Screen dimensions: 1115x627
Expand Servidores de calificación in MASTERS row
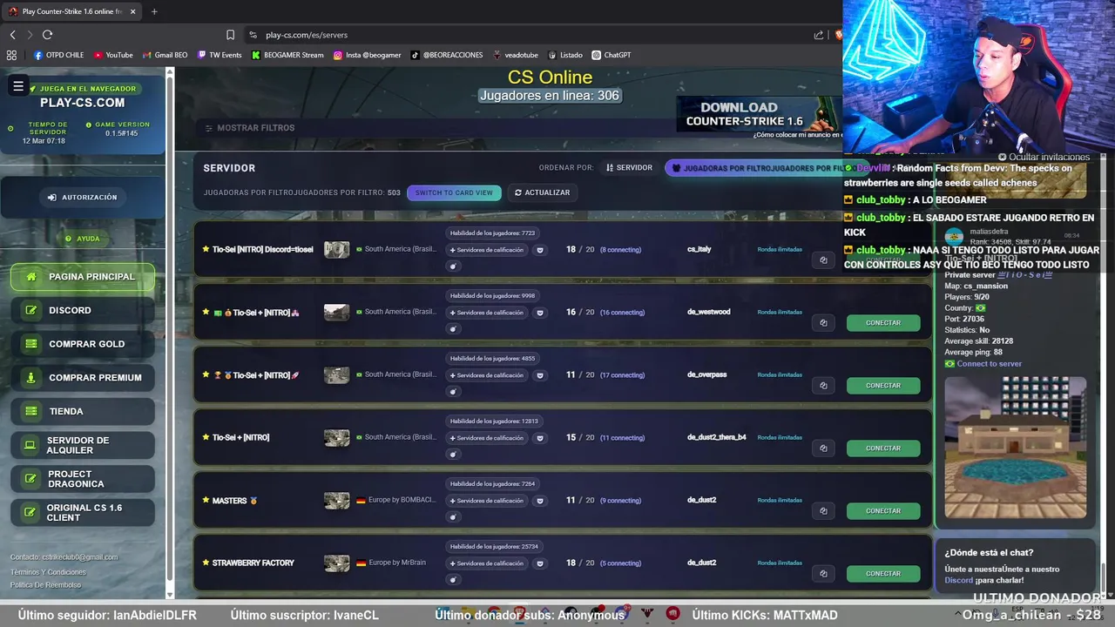486,501
